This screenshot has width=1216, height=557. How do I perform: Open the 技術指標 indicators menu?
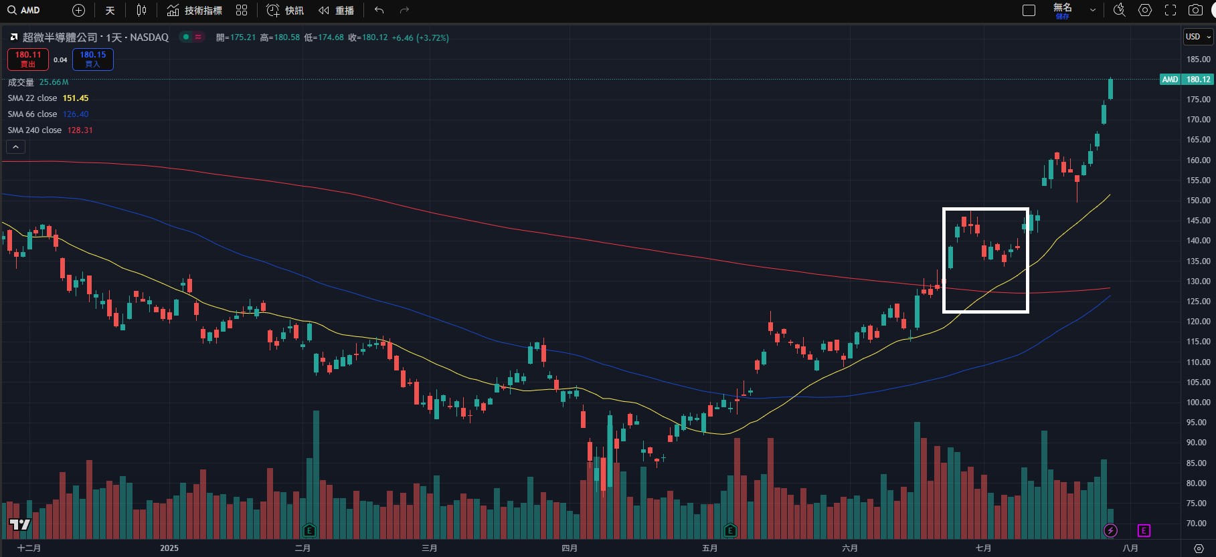[x=195, y=10]
